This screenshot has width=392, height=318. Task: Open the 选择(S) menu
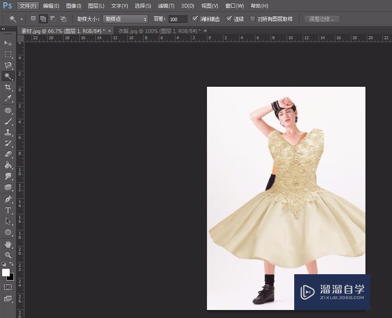[142, 5]
